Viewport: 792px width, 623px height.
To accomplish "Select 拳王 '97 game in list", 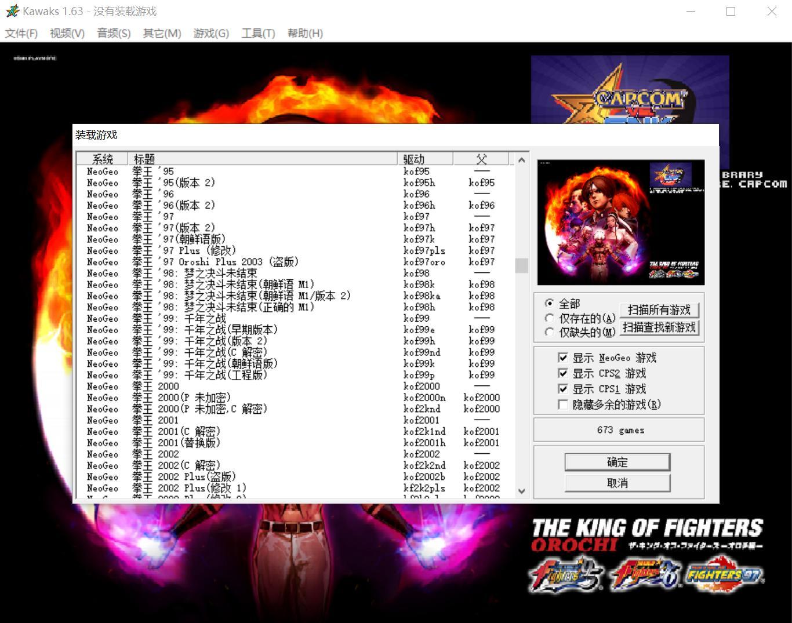I will coord(153,217).
